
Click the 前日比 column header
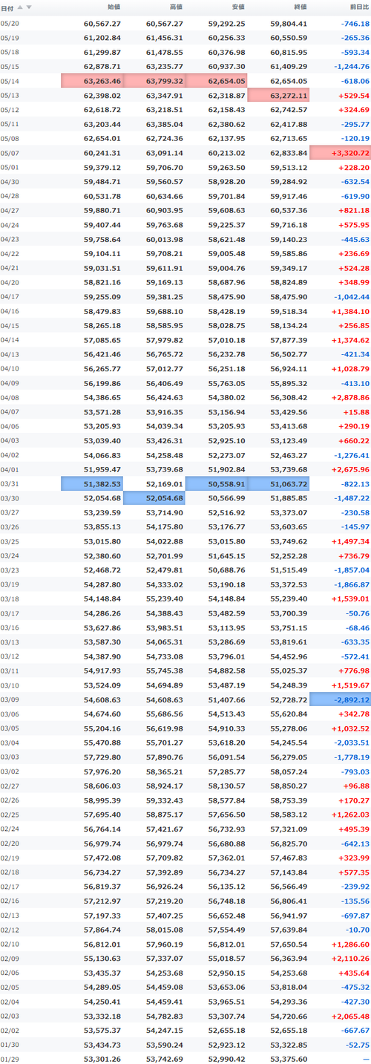click(x=359, y=7)
